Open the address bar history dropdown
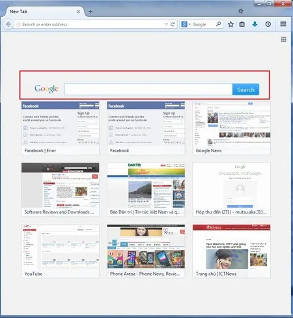 tap(166, 24)
